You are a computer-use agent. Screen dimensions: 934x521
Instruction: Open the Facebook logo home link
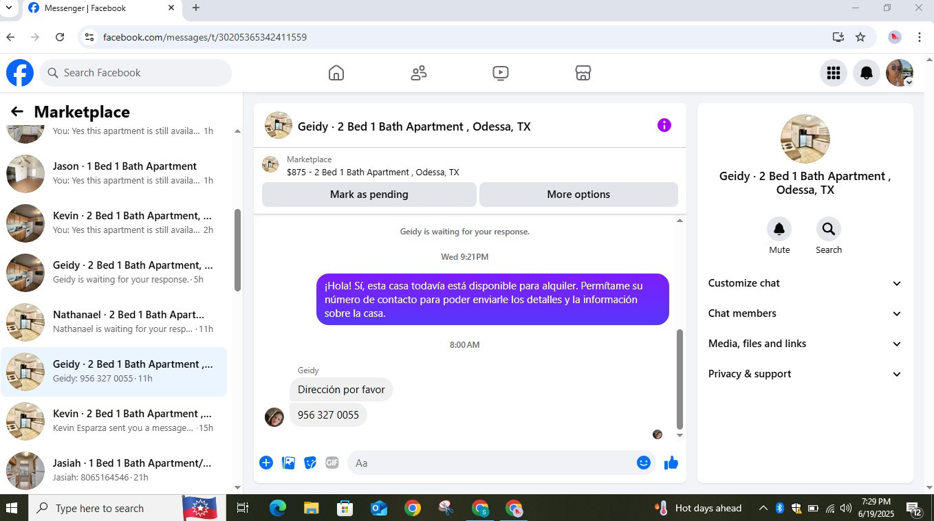point(20,73)
